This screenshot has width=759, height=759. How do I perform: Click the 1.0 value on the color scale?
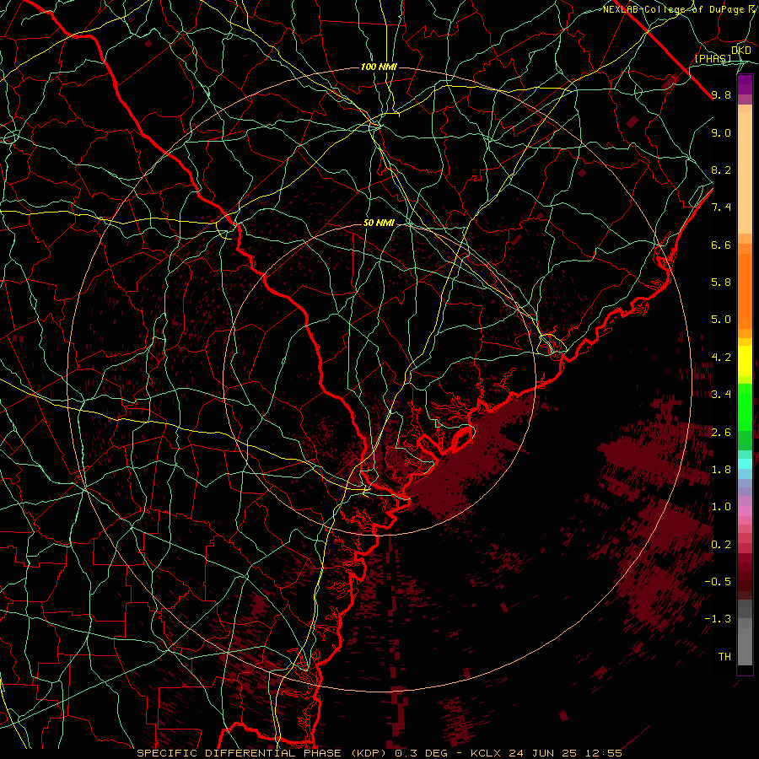click(x=721, y=507)
